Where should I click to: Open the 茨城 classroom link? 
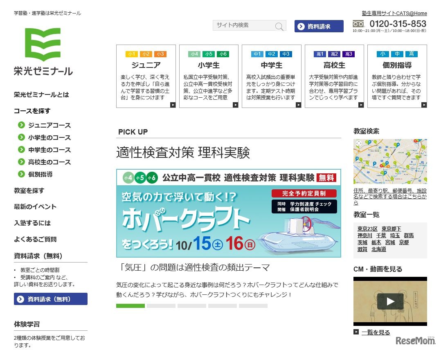(x=362, y=242)
